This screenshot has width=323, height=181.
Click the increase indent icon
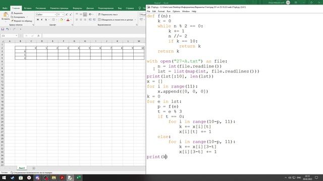pyautogui.click(x=94, y=20)
